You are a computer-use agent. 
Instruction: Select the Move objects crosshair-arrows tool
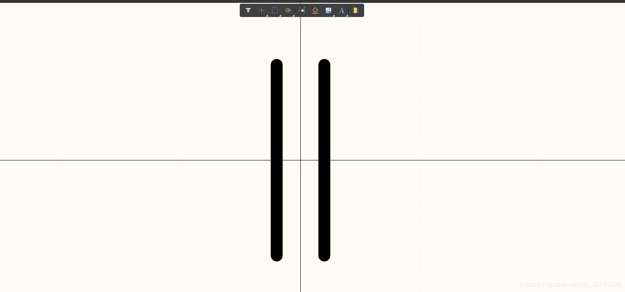click(261, 10)
